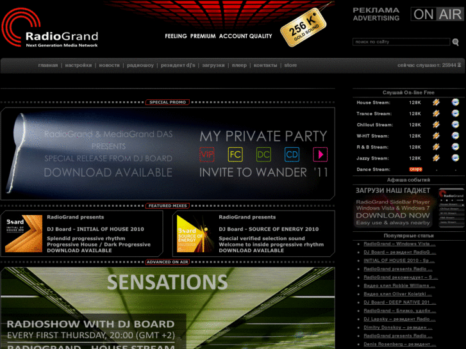The image size is (466, 349).
Task: Open the 'Denis Rosenberg – резидент ...' article
Action: pos(400,344)
